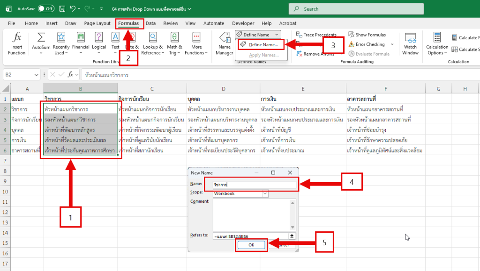Image resolution: width=480 pixels, height=271 pixels.
Task: Click cell E4 เจ้าหน้าที่บัญชี
Action: coord(303,130)
